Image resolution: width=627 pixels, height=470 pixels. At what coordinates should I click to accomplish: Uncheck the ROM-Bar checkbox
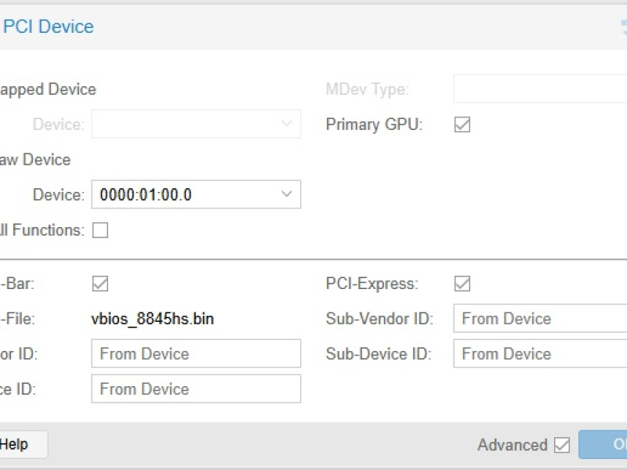(x=100, y=284)
